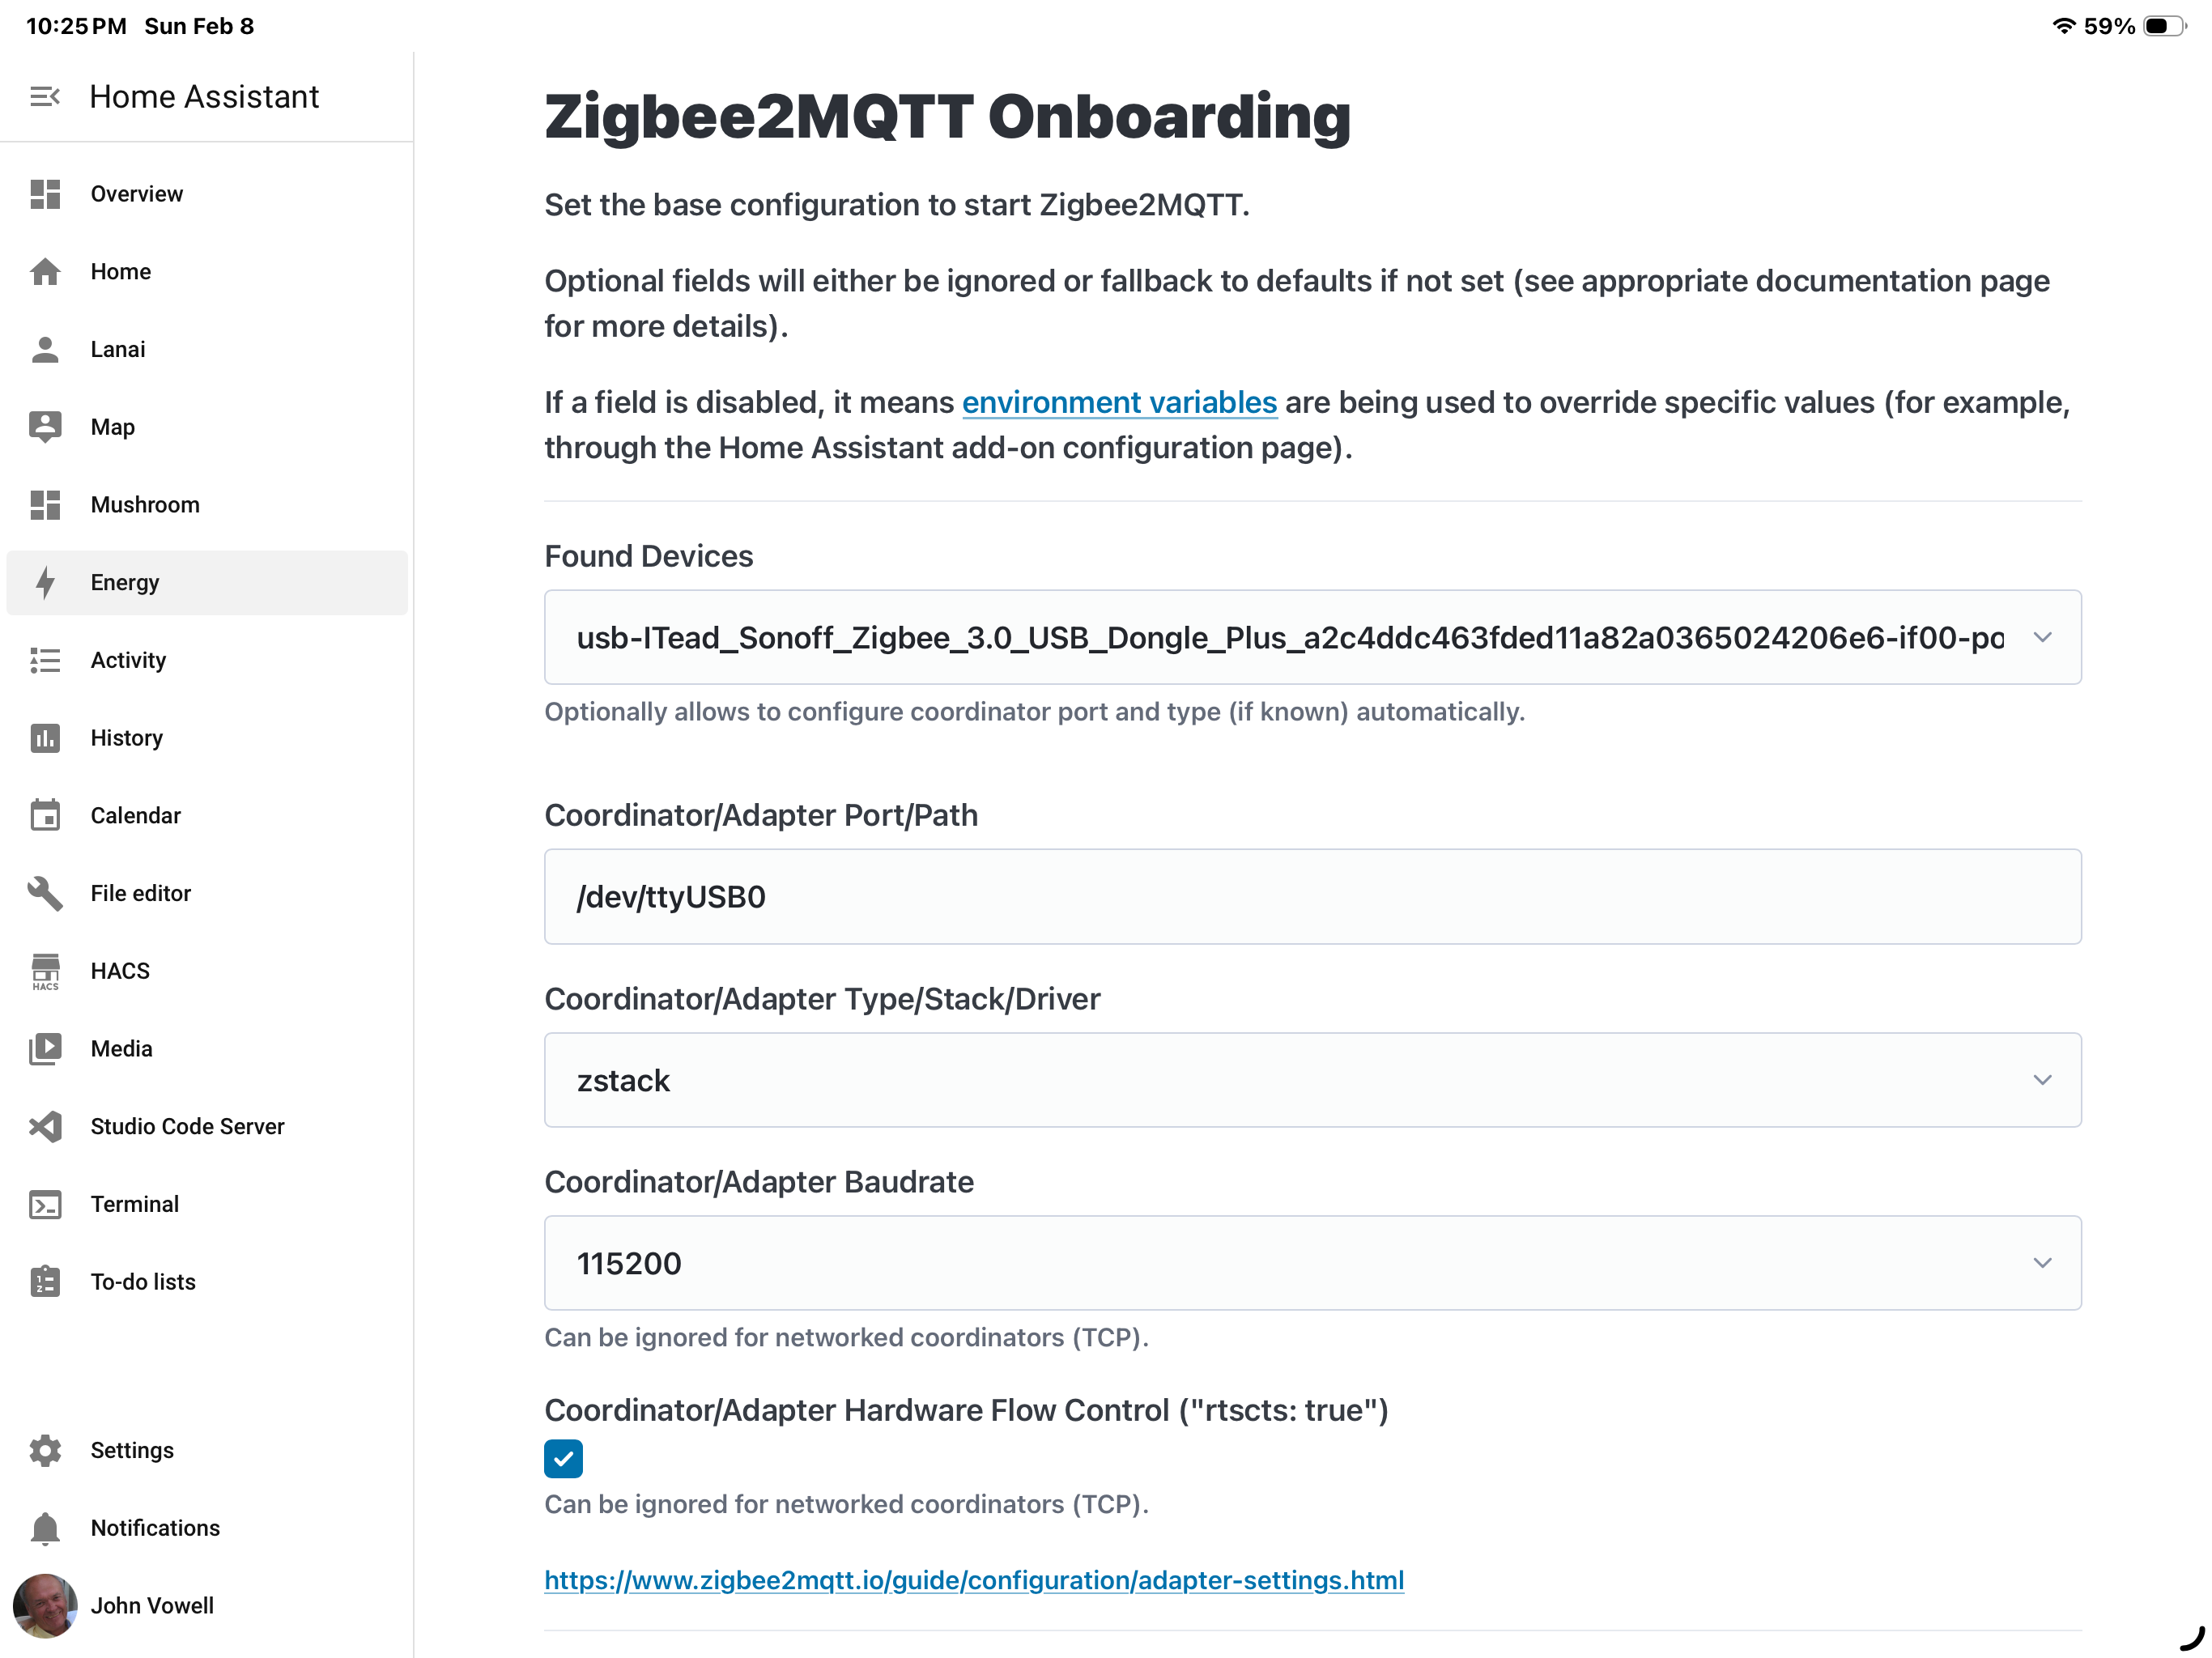The width and height of the screenshot is (2212, 1658).
Task: Click the Studio Code Server icon
Action: pos(45,1126)
